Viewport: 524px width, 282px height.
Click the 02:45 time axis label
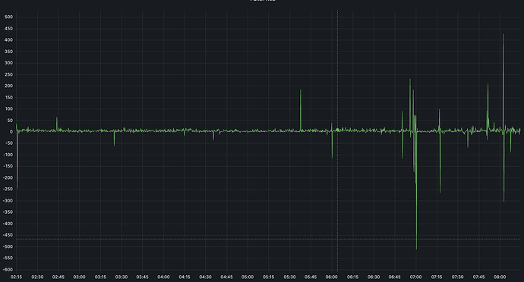coord(58,277)
